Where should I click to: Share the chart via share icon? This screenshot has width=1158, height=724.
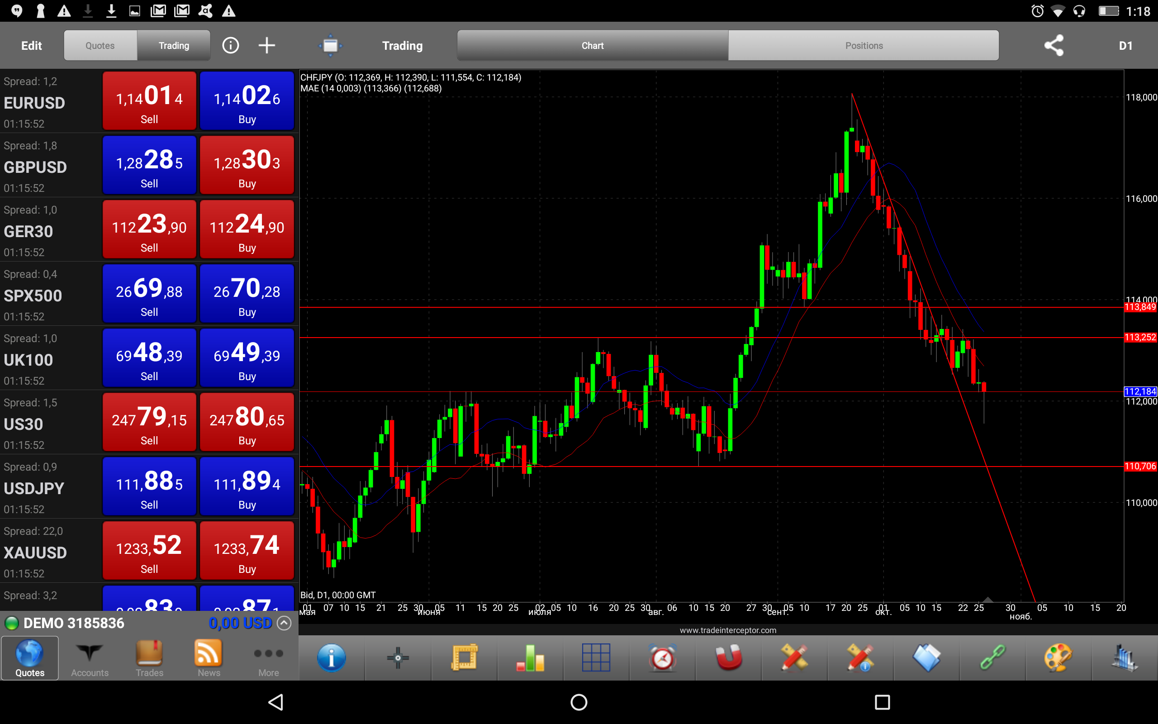point(1054,46)
